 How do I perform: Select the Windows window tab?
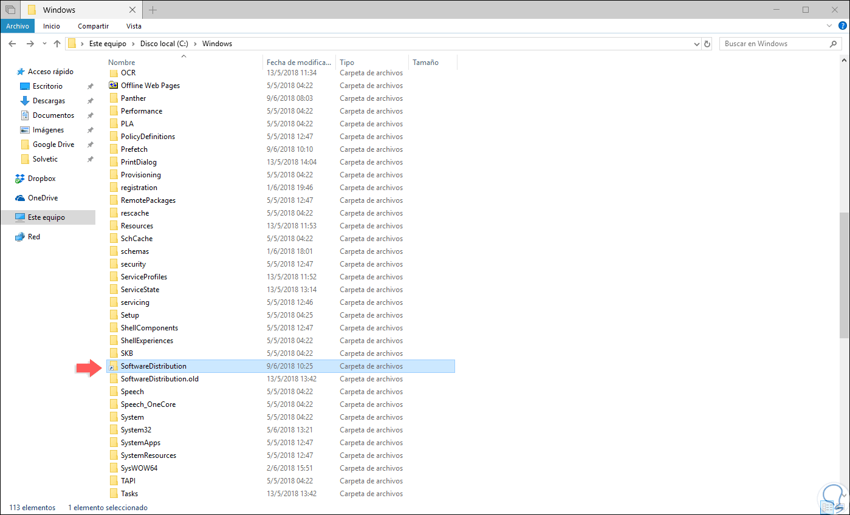[x=83, y=10]
